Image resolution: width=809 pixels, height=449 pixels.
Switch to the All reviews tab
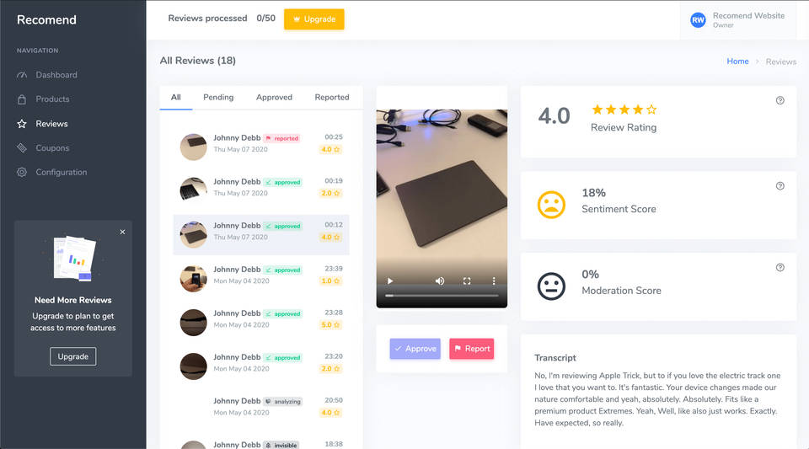point(176,98)
